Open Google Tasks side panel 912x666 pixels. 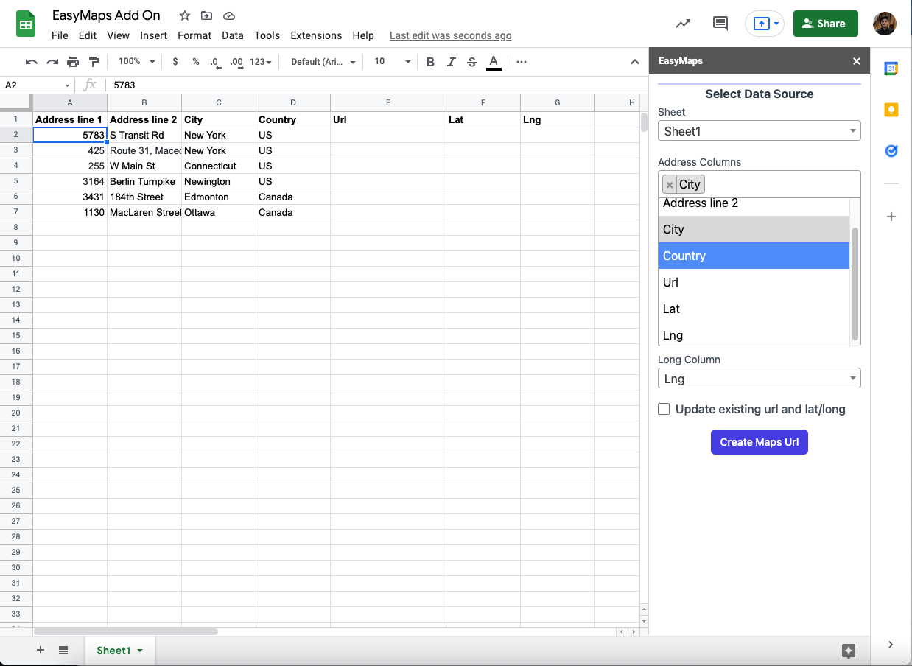[x=891, y=151]
